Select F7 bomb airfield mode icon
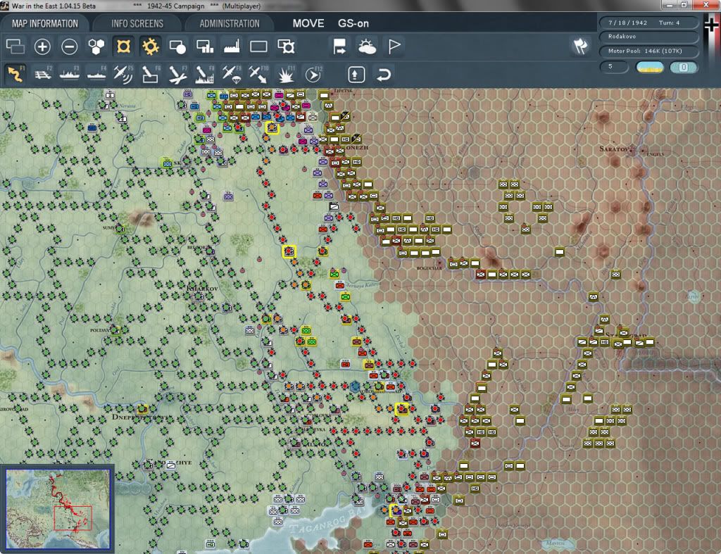 (177, 74)
